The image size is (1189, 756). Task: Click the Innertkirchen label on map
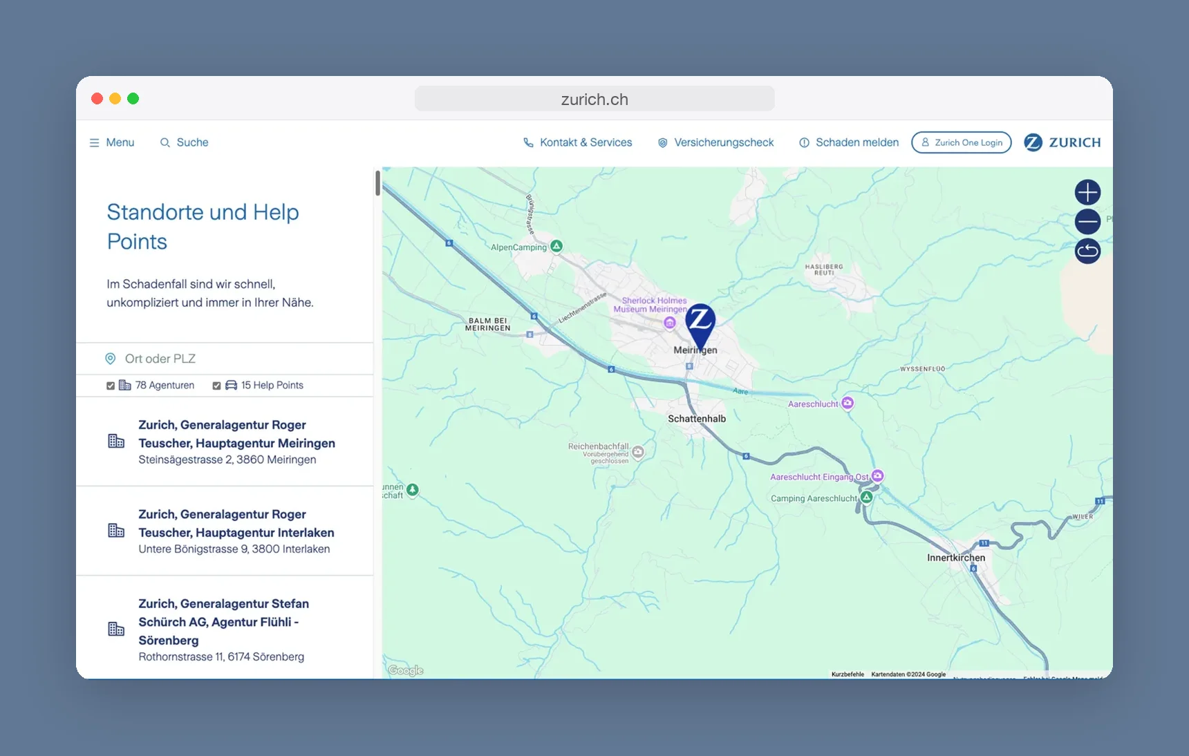click(x=956, y=558)
